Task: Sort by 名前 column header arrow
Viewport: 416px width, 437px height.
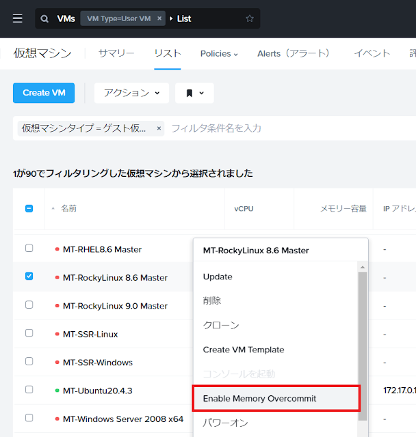Action: (x=53, y=208)
